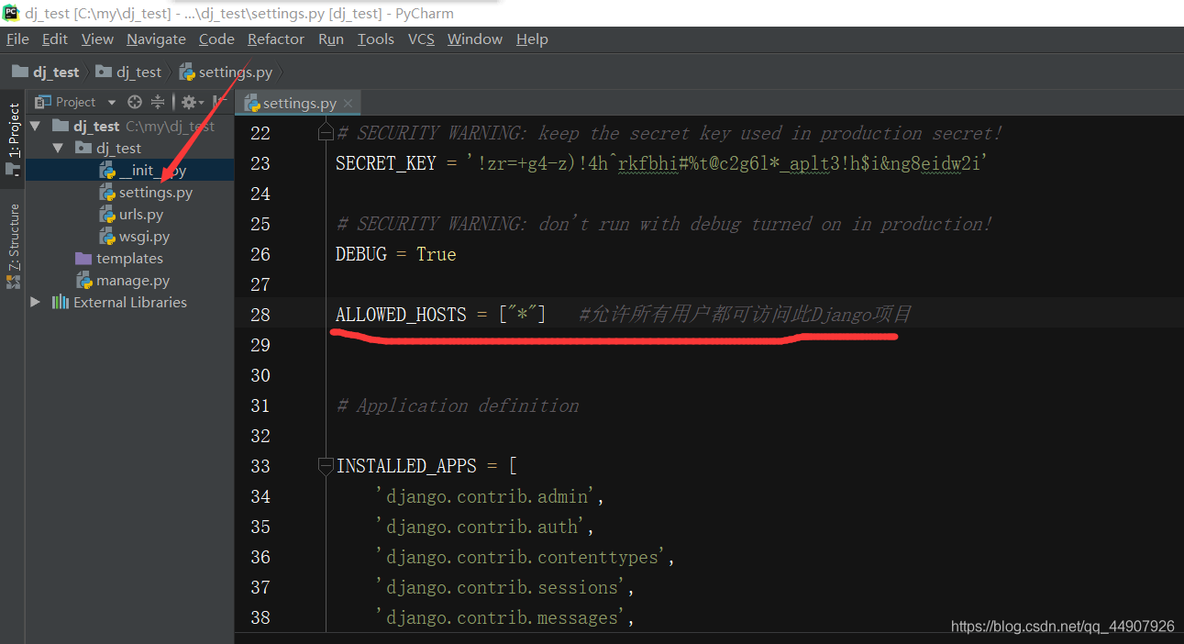Viewport: 1184px width, 644px height.
Task: Open the File menu
Action: tap(17, 39)
